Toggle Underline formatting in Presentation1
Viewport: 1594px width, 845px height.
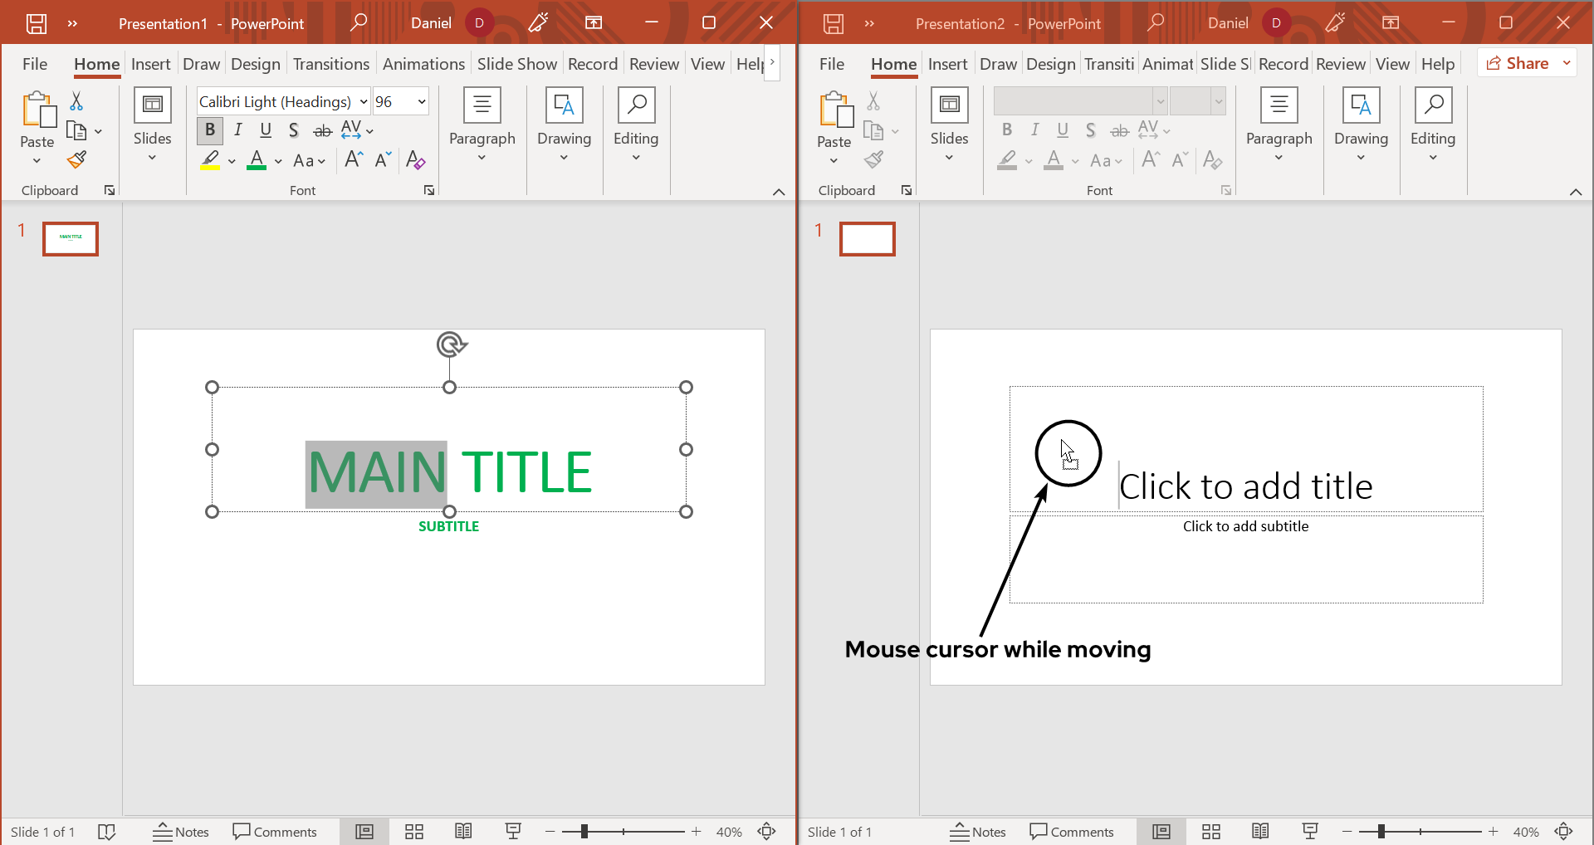pyautogui.click(x=266, y=130)
